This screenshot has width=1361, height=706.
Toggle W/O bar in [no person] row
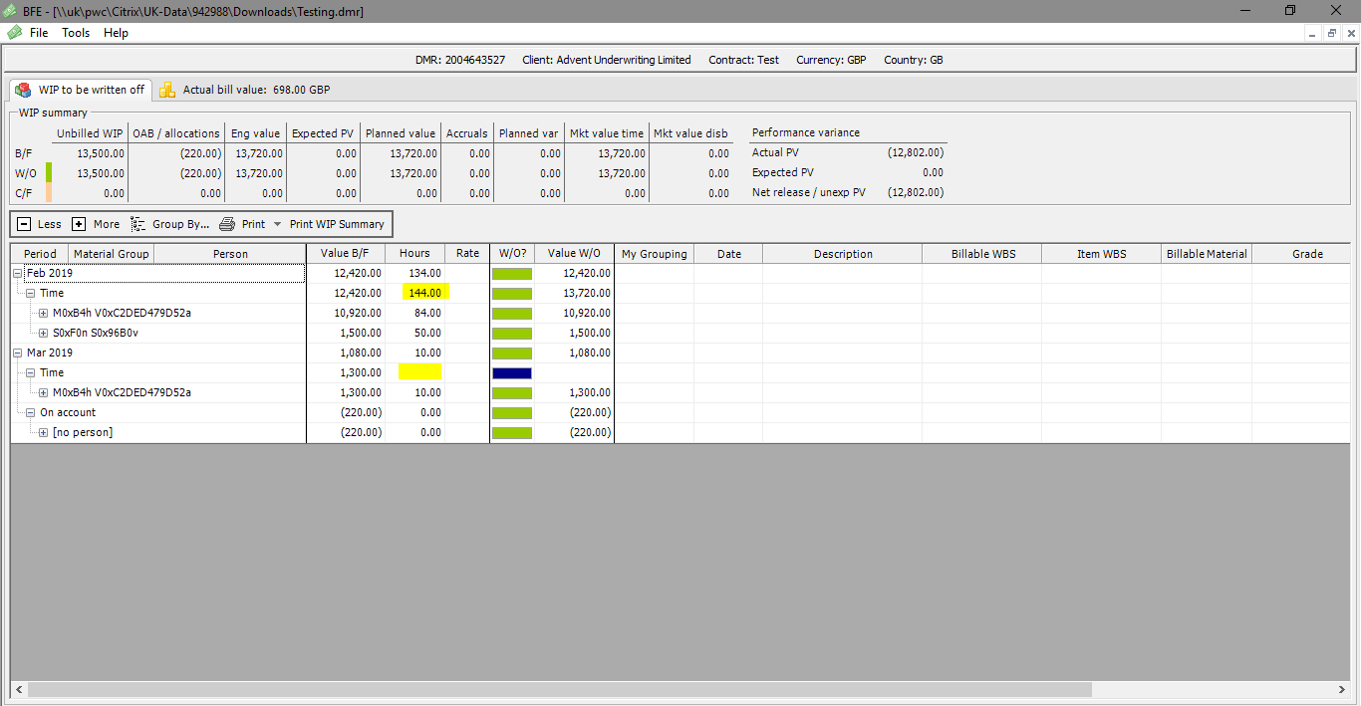[512, 433]
